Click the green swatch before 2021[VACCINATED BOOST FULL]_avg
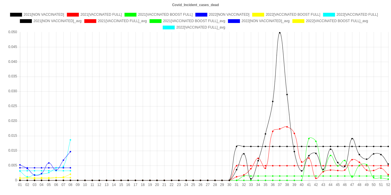The image size is (391, 195). [155, 21]
